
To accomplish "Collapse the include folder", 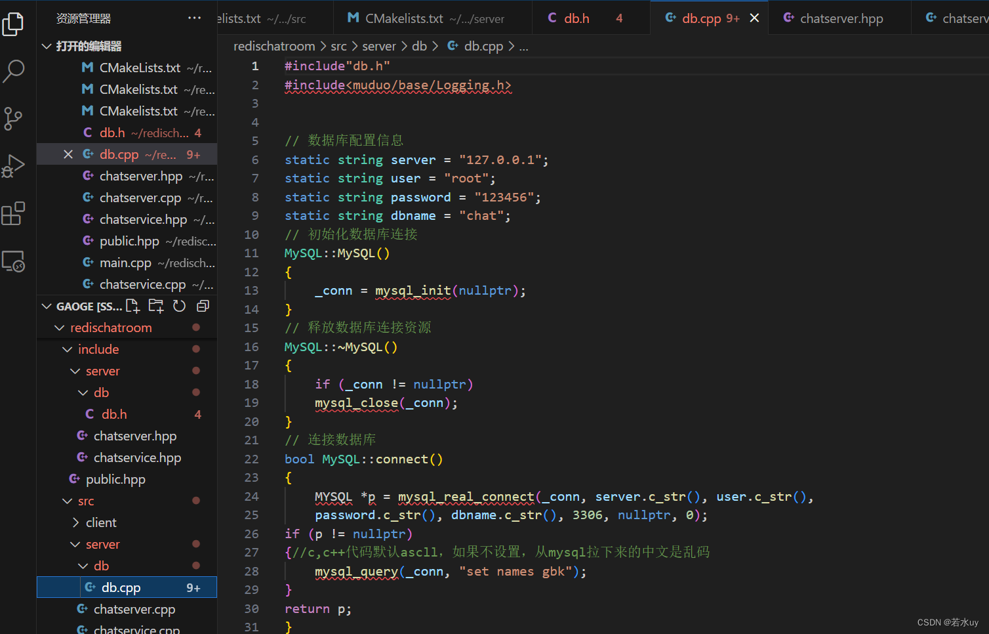I will 67,349.
